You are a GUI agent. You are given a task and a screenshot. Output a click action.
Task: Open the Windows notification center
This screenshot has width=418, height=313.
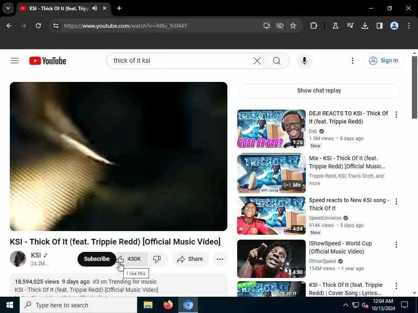click(x=405, y=305)
